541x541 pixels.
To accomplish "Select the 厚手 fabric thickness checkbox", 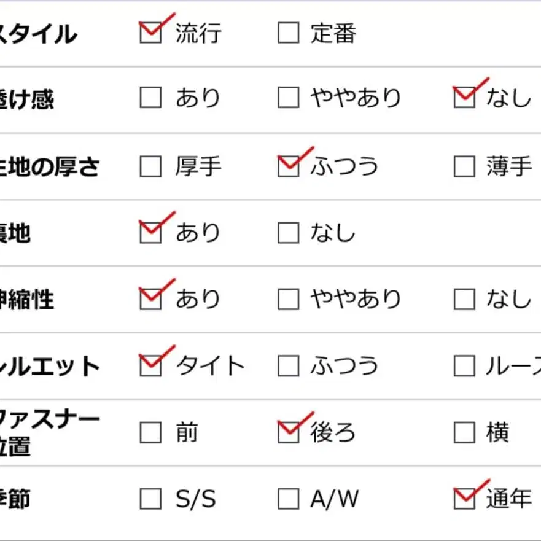I will 150,166.
